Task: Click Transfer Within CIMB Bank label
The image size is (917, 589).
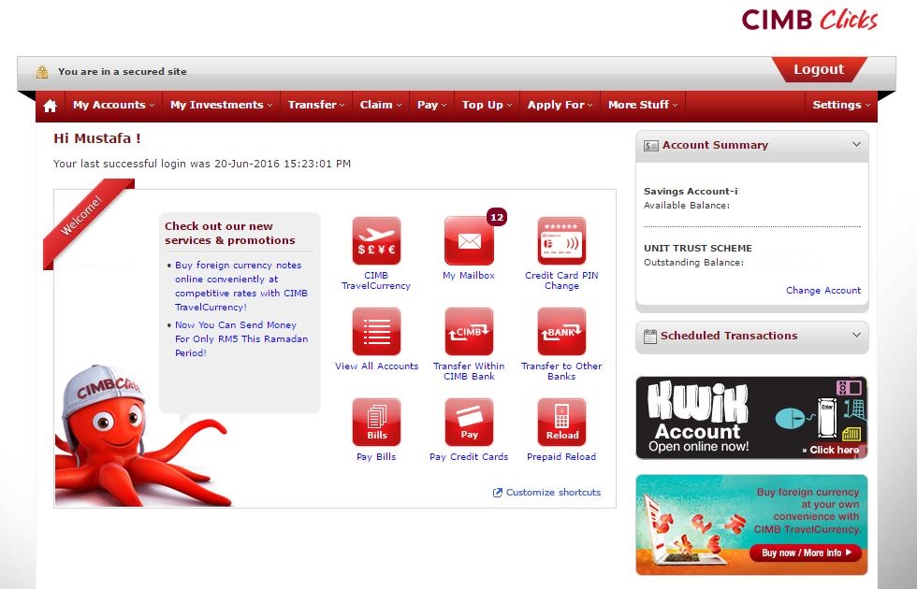Action: click(x=469, y=371)
